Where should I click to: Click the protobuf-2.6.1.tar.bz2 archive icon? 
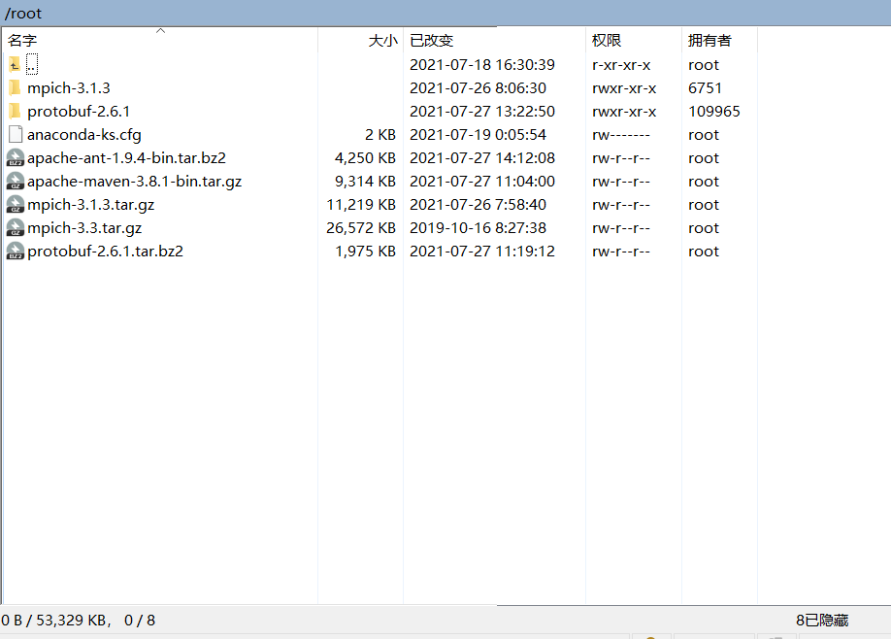(16, 251)
